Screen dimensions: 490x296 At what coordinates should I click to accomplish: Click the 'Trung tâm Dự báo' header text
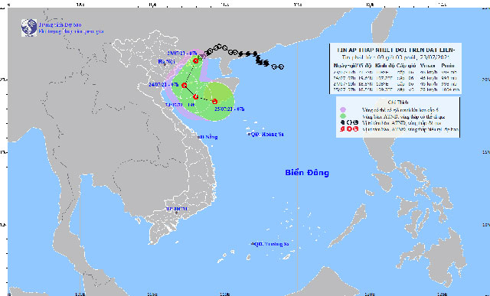60,25
